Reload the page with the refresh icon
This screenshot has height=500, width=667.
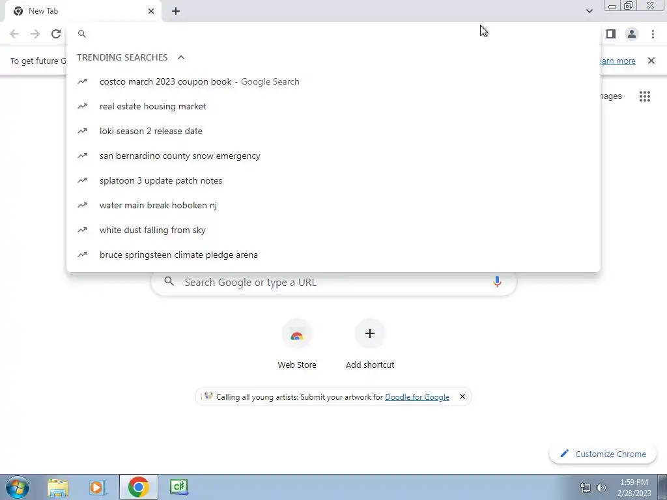click(x=56, y=34)
